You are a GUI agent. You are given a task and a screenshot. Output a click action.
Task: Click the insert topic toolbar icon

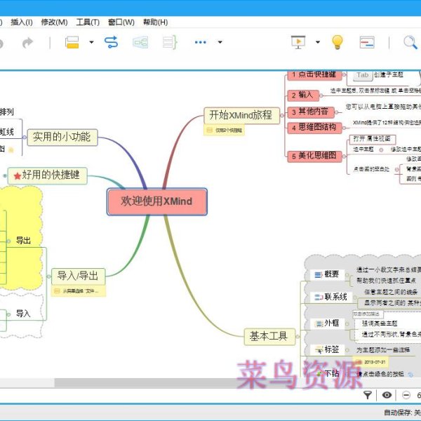click(72, 42)
